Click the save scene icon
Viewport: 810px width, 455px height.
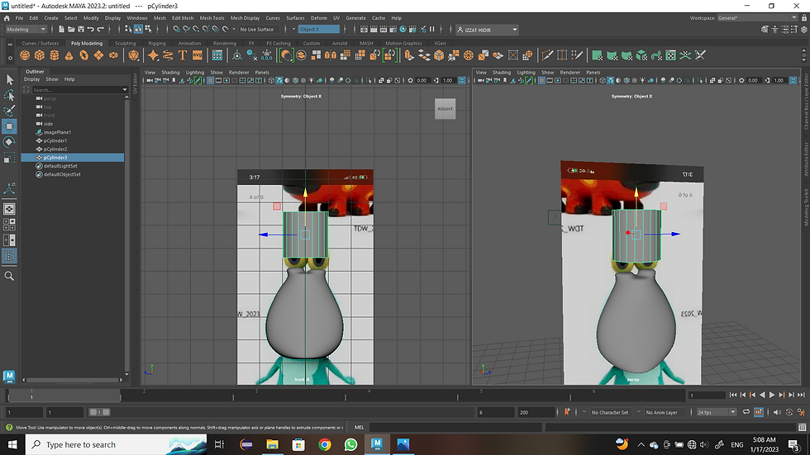pos(81,30)
